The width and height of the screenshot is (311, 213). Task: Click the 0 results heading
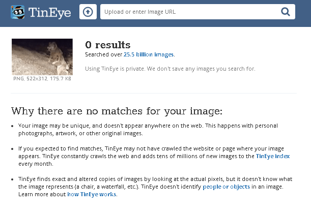(107, 45)
